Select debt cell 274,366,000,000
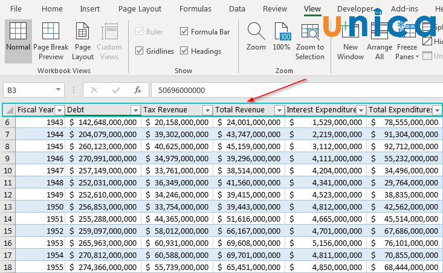The width and height of the screenshot is (443, 273). coord(103,267)
